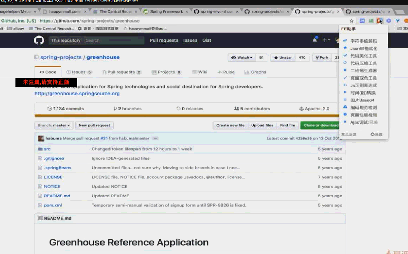Open the pom.xml file
408x254 pixels.
click(x=53, y=205)
